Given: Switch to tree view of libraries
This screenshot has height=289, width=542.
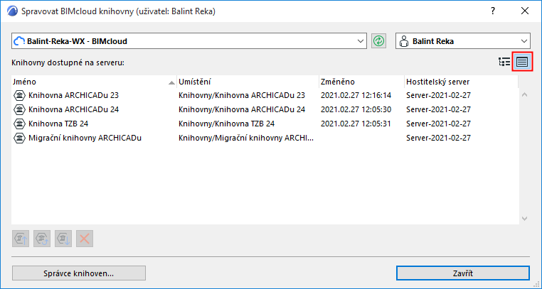Looking at the screenshot, I should pyautogui.click(x=505, y=62).
